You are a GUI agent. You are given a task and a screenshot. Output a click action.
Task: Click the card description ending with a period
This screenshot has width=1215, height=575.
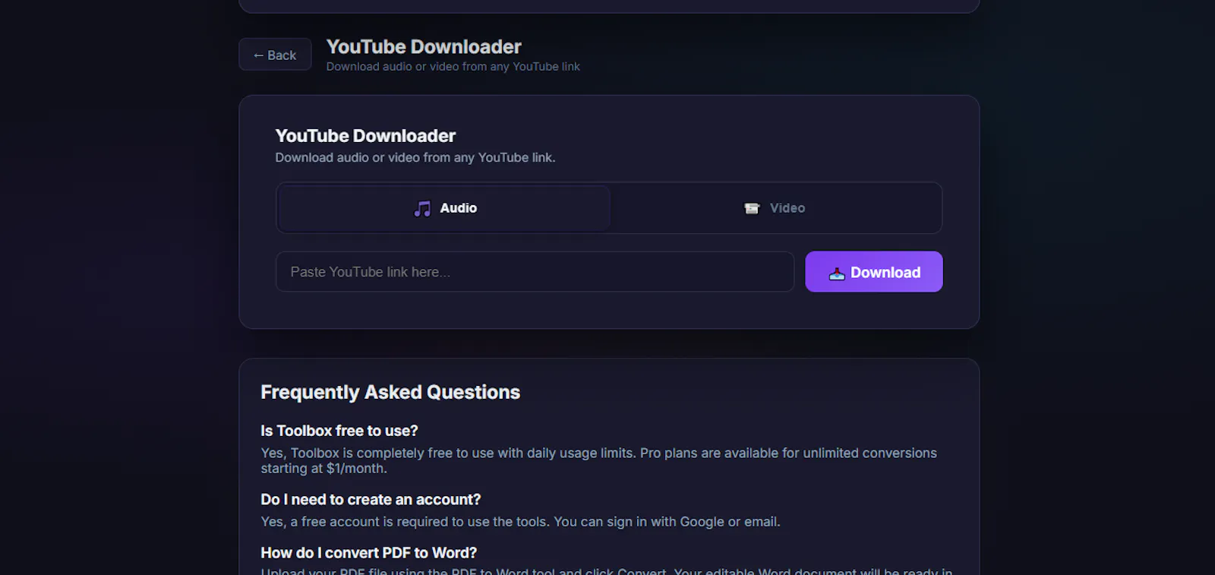tap(415, 157)
